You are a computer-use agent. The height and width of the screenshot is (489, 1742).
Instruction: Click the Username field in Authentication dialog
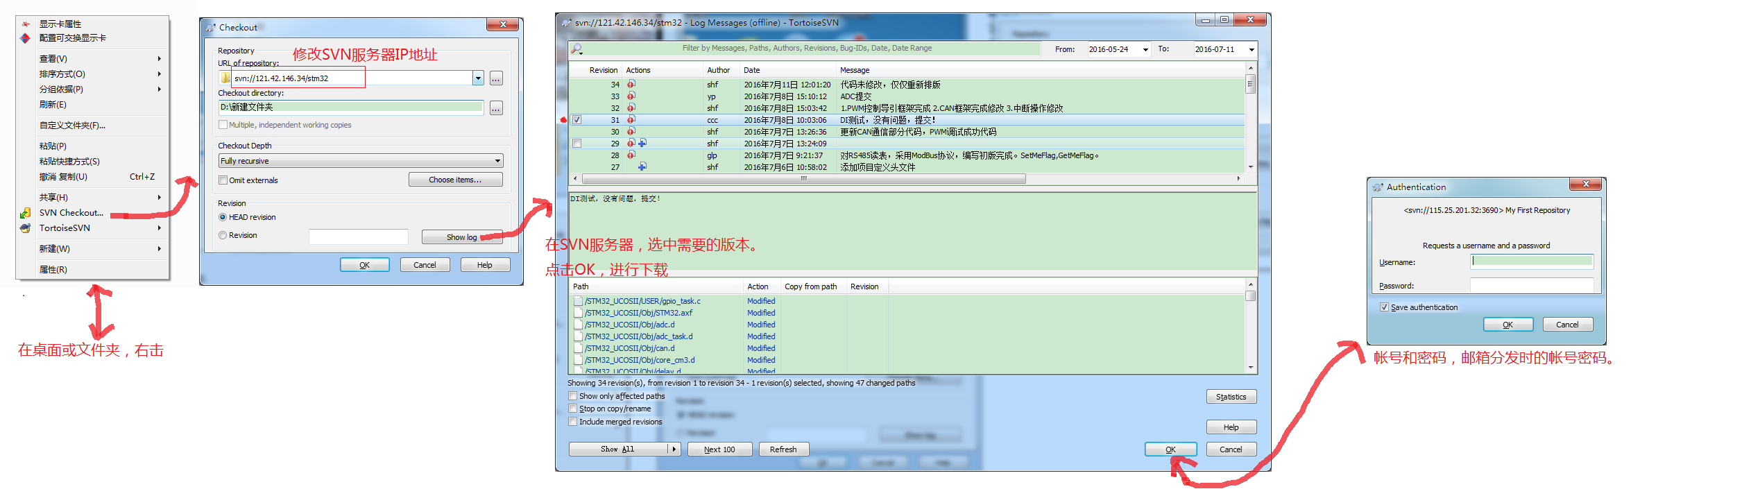coord(1532,261)
